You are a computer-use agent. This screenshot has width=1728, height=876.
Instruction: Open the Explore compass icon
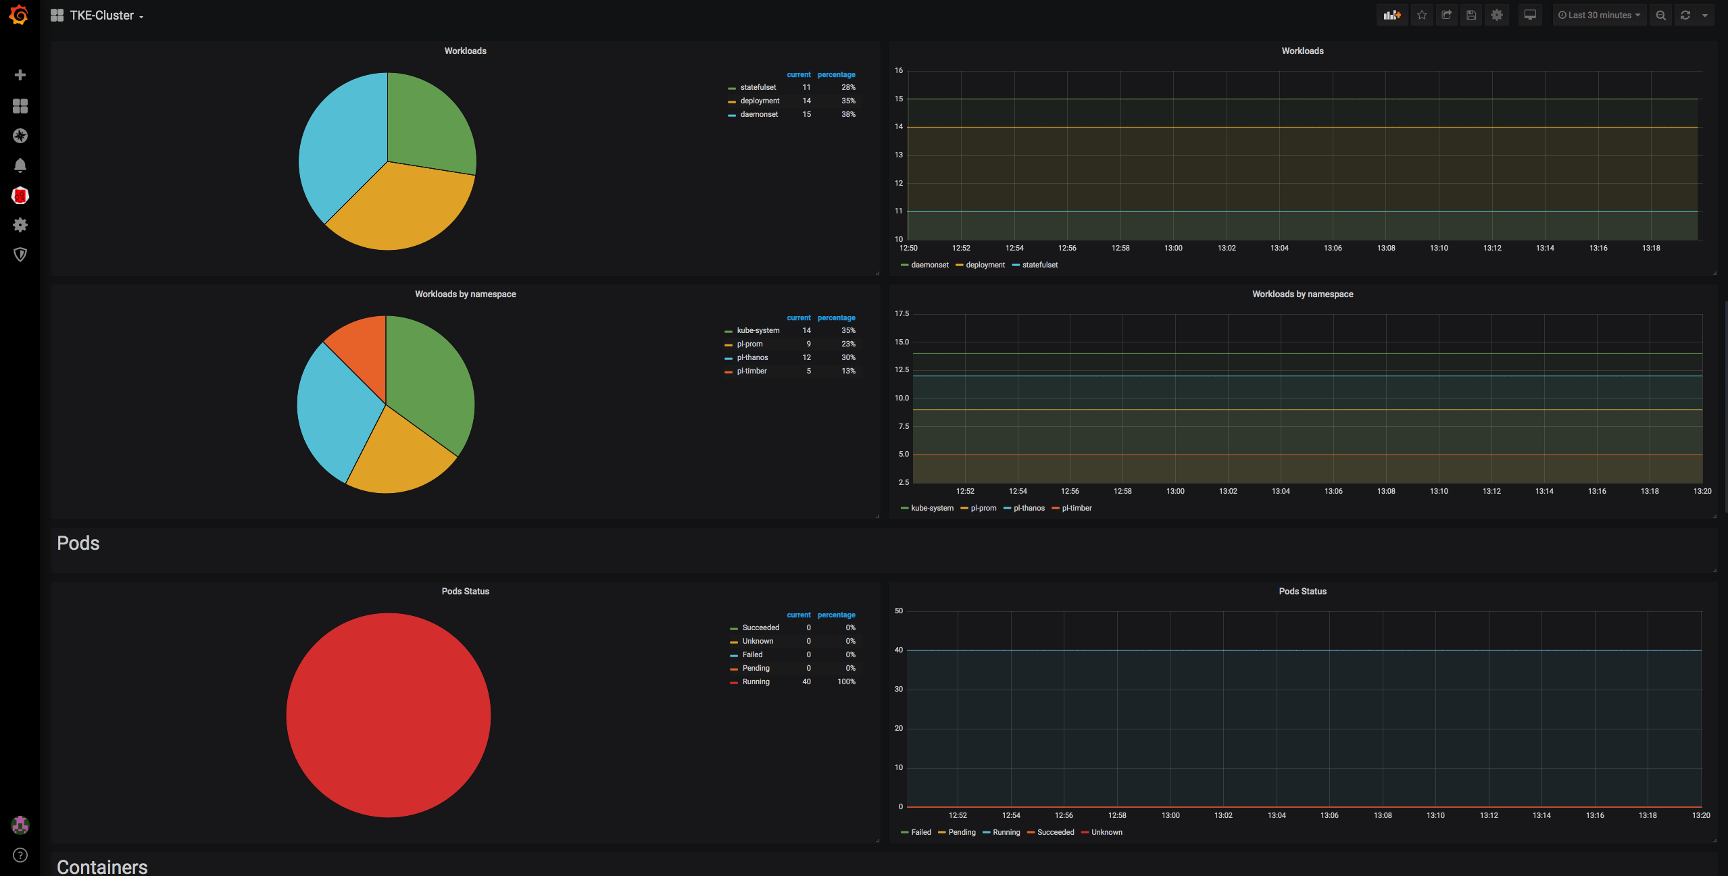(x=20, y=136)
